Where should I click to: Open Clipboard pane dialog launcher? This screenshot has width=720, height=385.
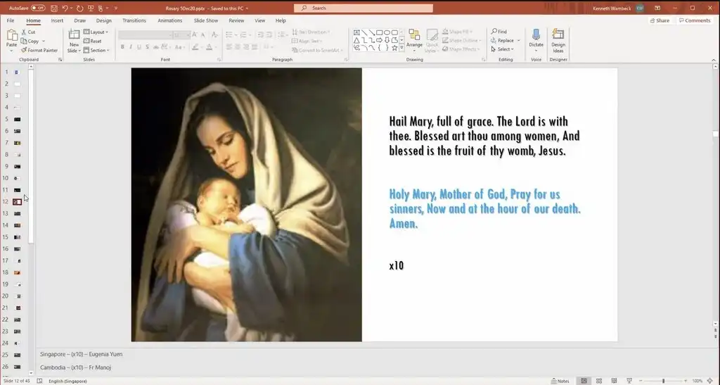[x=60, y=60]
